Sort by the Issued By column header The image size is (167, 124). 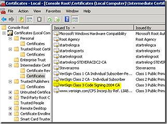pyautogui.click(x=150, y=28)
